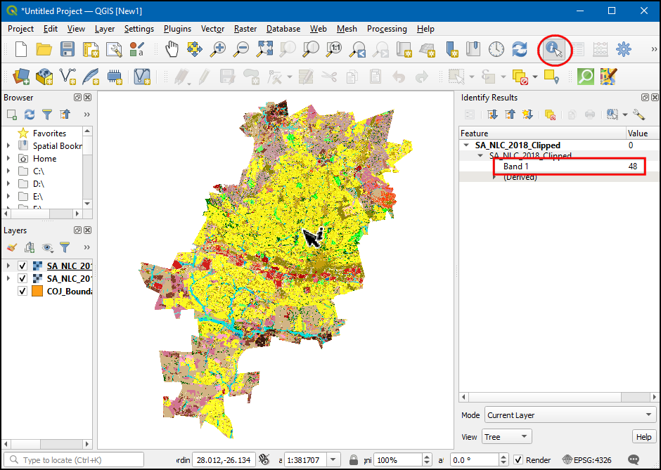Click Save Project floppy disk icon
This screenshot has height=470, width=661.
(x=67, y=49)
